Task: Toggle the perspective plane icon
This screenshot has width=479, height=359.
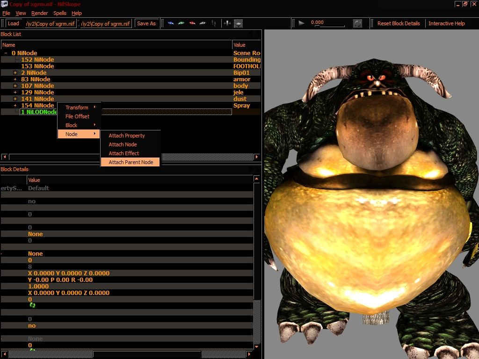Action: 238,23
